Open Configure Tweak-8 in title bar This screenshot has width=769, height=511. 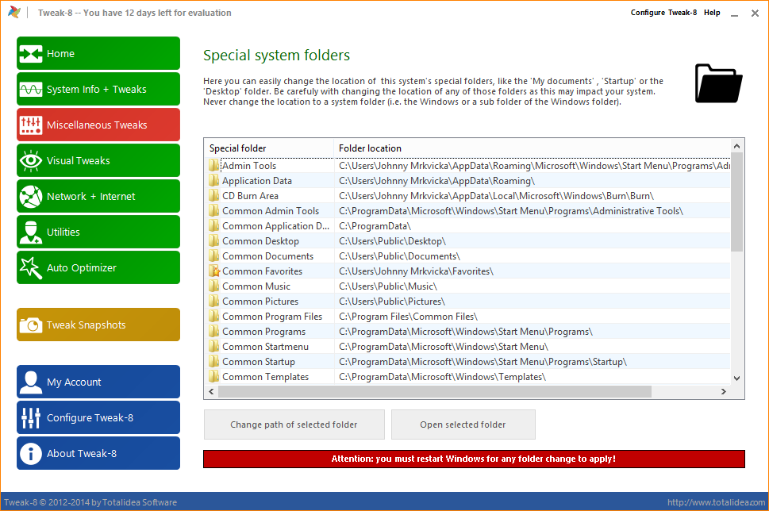click(663, 13)
